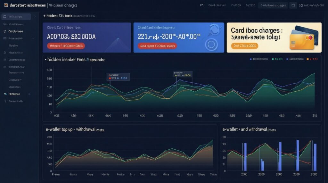Toggle the first blue legend entry in the fees chart
The image size is (328, 183).
pos(259,59)
